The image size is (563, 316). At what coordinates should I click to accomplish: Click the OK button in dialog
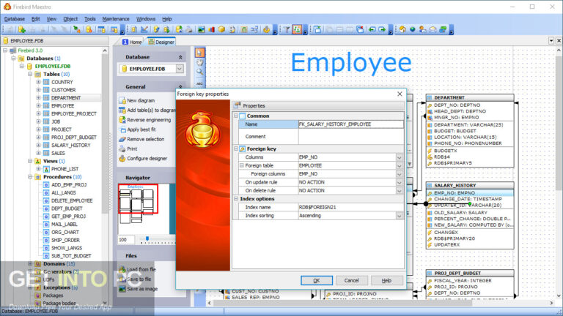tap(317, 281)
